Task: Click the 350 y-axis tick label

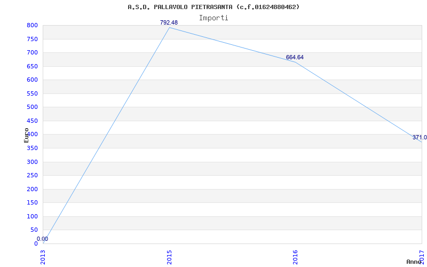Action: pos(32,148)
